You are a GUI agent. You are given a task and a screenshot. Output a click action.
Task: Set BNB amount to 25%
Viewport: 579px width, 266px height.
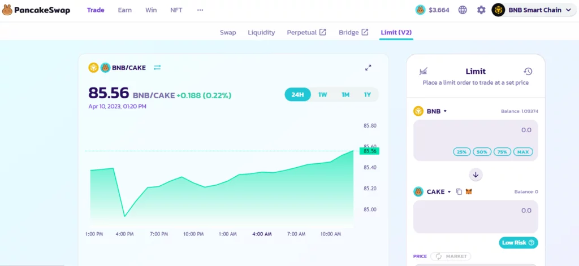pyautogui.click(x=461, y=151)
